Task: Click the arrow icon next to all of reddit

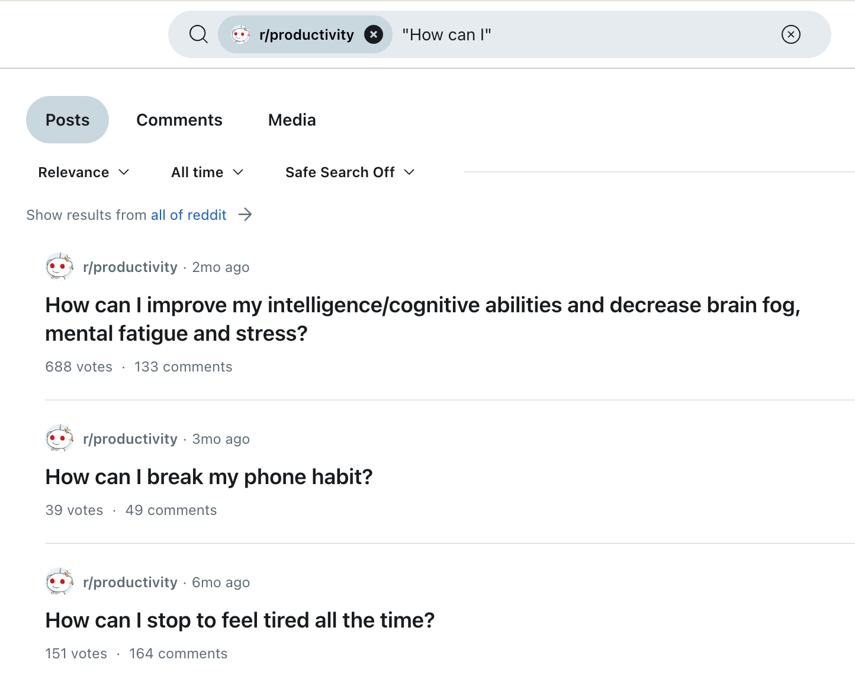Action: pos(245,215)
